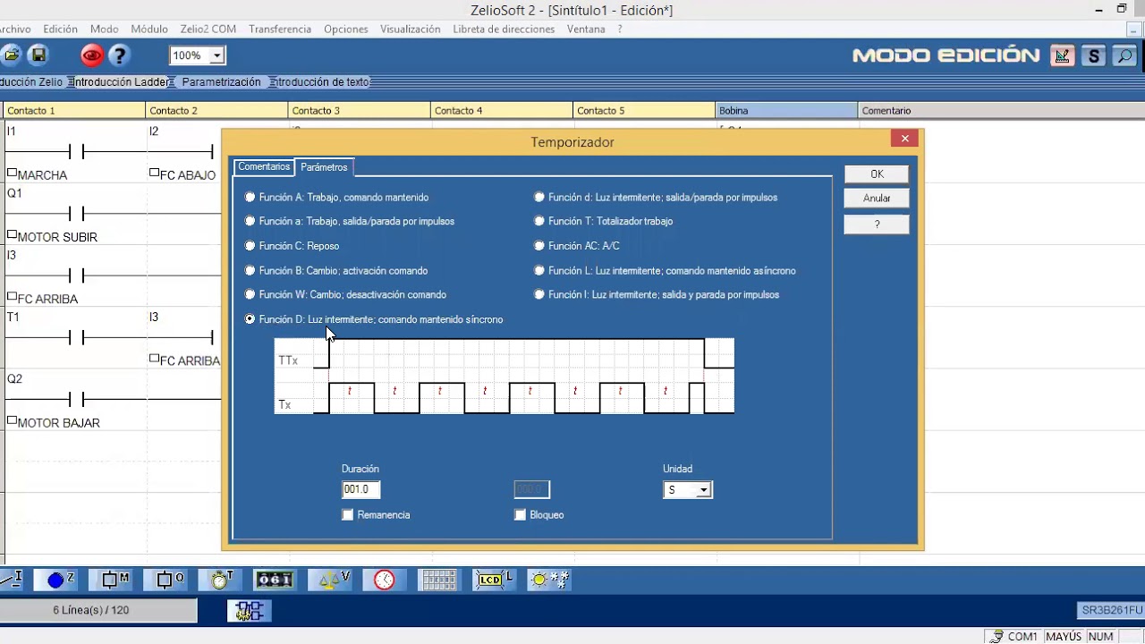
Task: Confirm Temporizador dialog with OK
Action: click(x=877, y=174)
